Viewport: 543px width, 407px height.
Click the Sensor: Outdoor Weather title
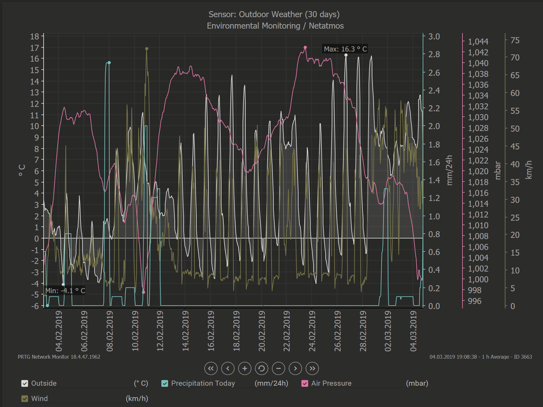pos(274,14)
